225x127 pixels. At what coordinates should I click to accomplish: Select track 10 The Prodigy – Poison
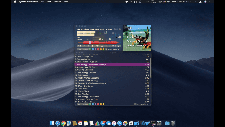point(85,73)
